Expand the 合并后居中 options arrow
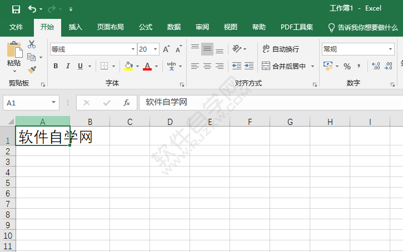 click(x=312, y=66)
